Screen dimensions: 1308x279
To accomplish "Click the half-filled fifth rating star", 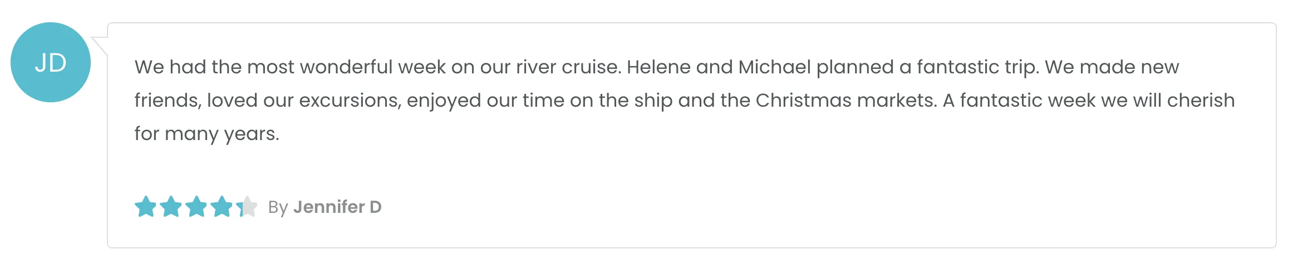I will click(x=247, y=207).
